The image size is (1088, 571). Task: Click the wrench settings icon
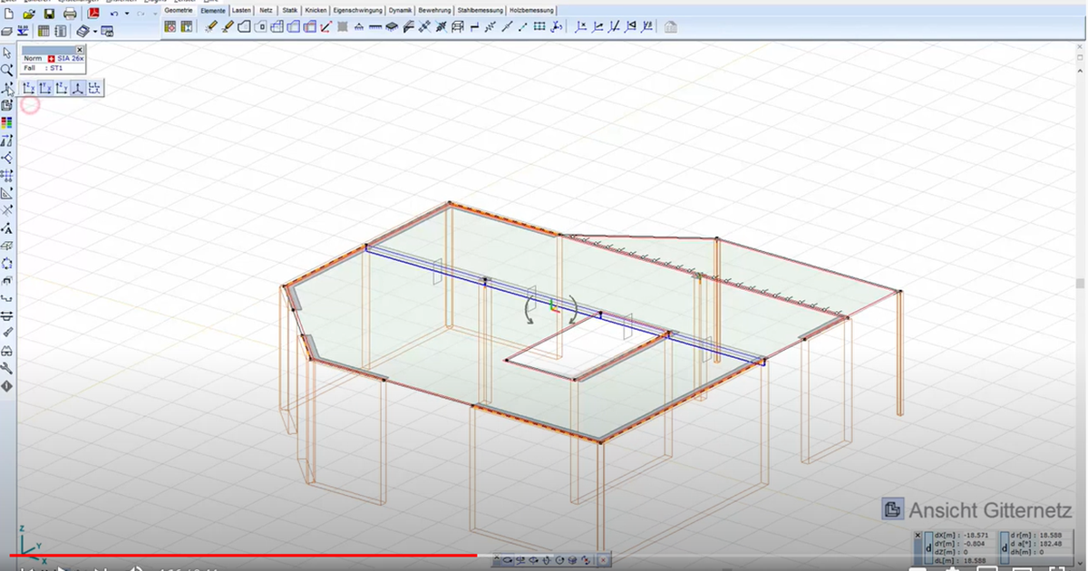coord(7,368)
